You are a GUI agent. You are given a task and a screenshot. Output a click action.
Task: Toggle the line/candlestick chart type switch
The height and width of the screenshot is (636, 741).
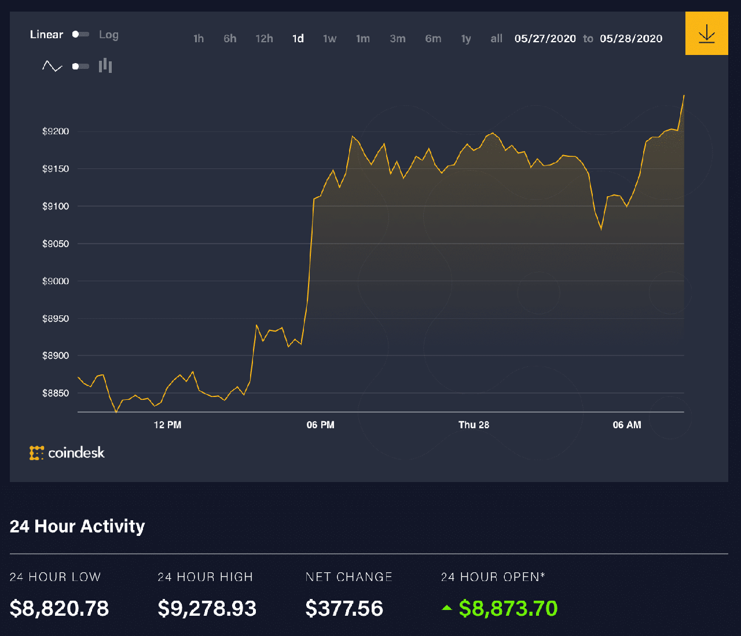pyautogui.click(x=80, y=66)
